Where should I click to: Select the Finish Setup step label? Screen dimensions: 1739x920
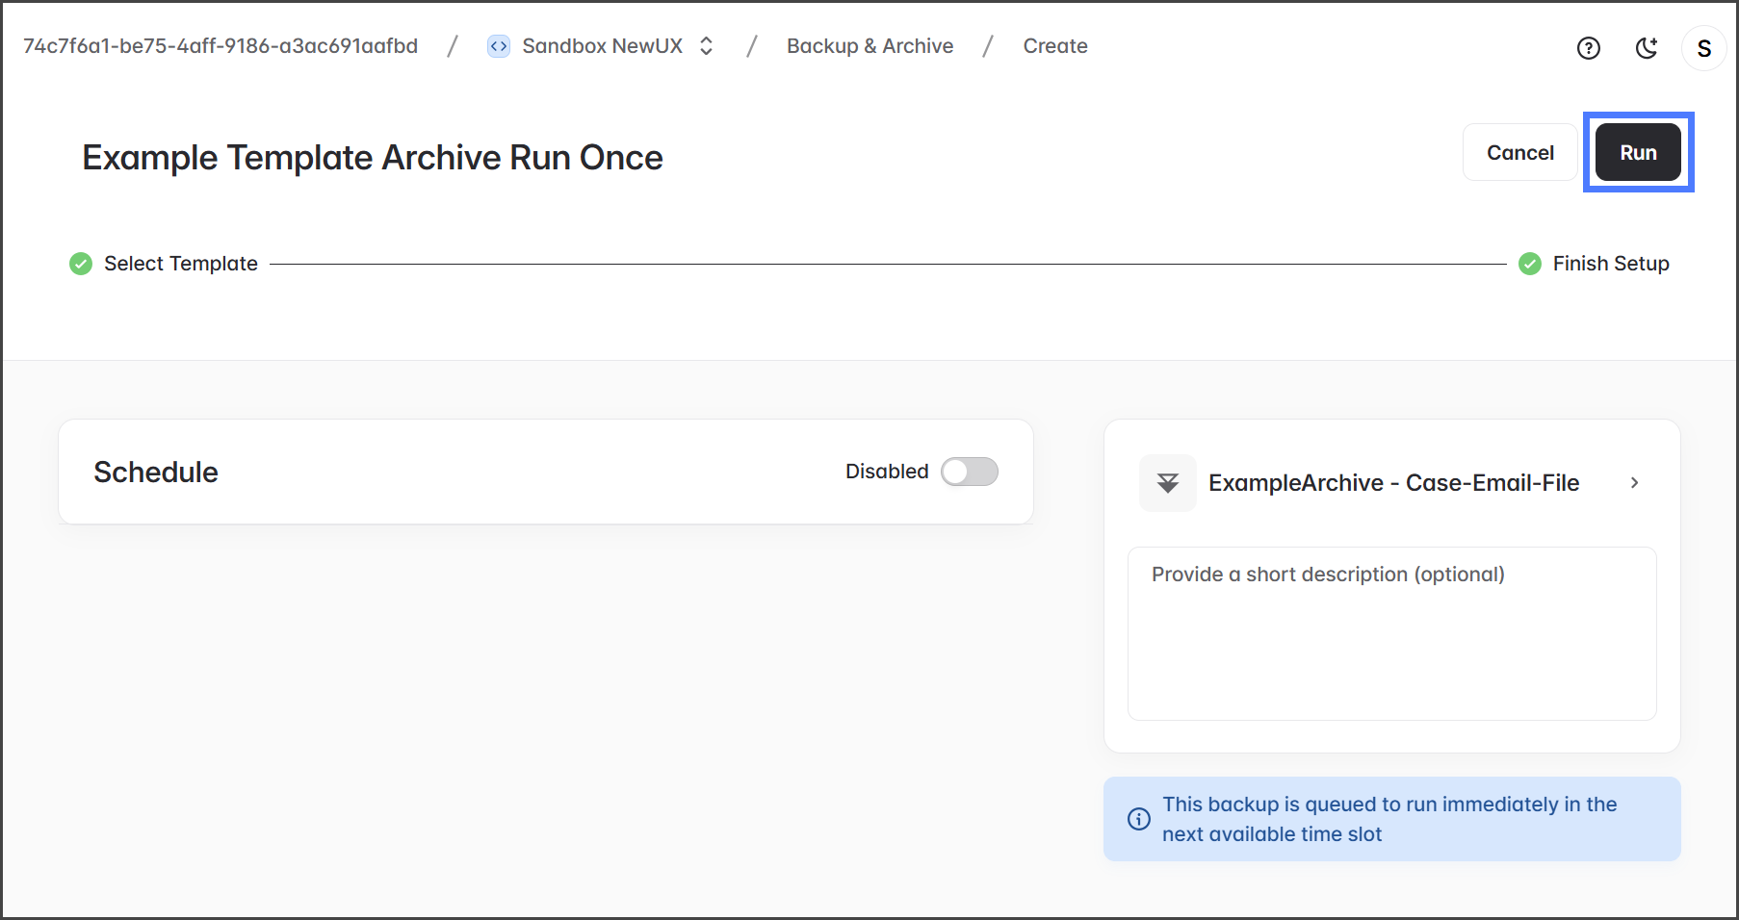[1610, 264]
